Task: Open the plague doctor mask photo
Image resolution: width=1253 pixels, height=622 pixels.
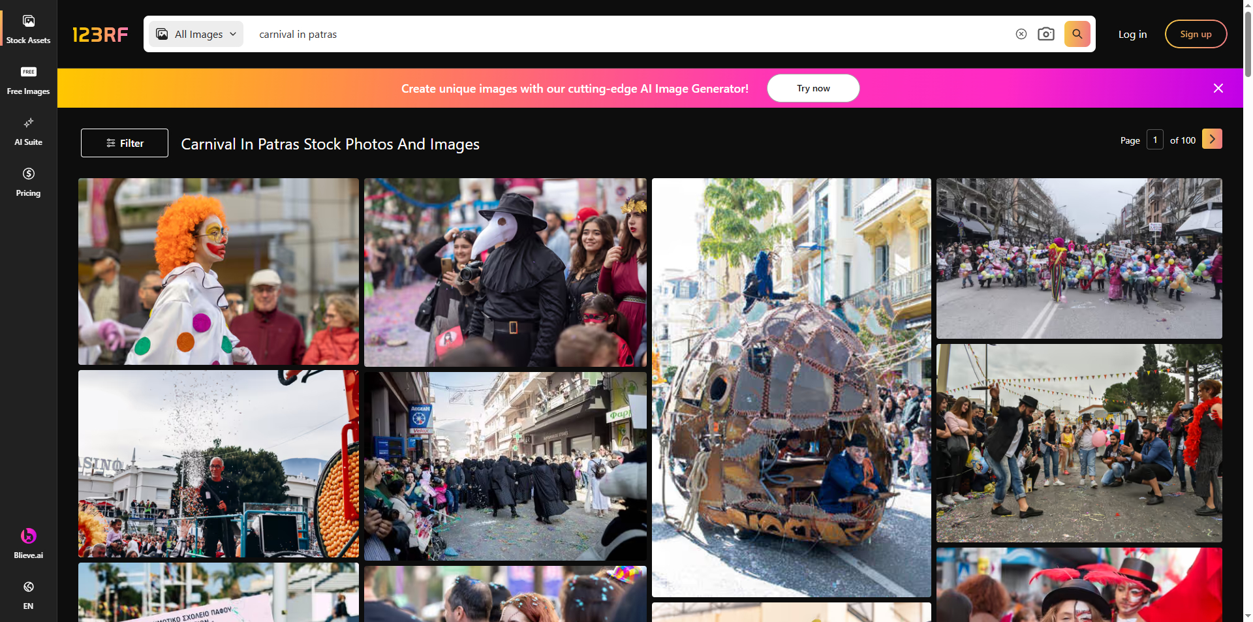Action: 505,272
